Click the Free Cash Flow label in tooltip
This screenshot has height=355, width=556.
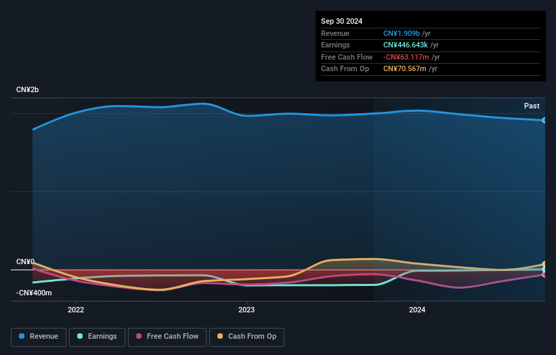pos(347,57)
